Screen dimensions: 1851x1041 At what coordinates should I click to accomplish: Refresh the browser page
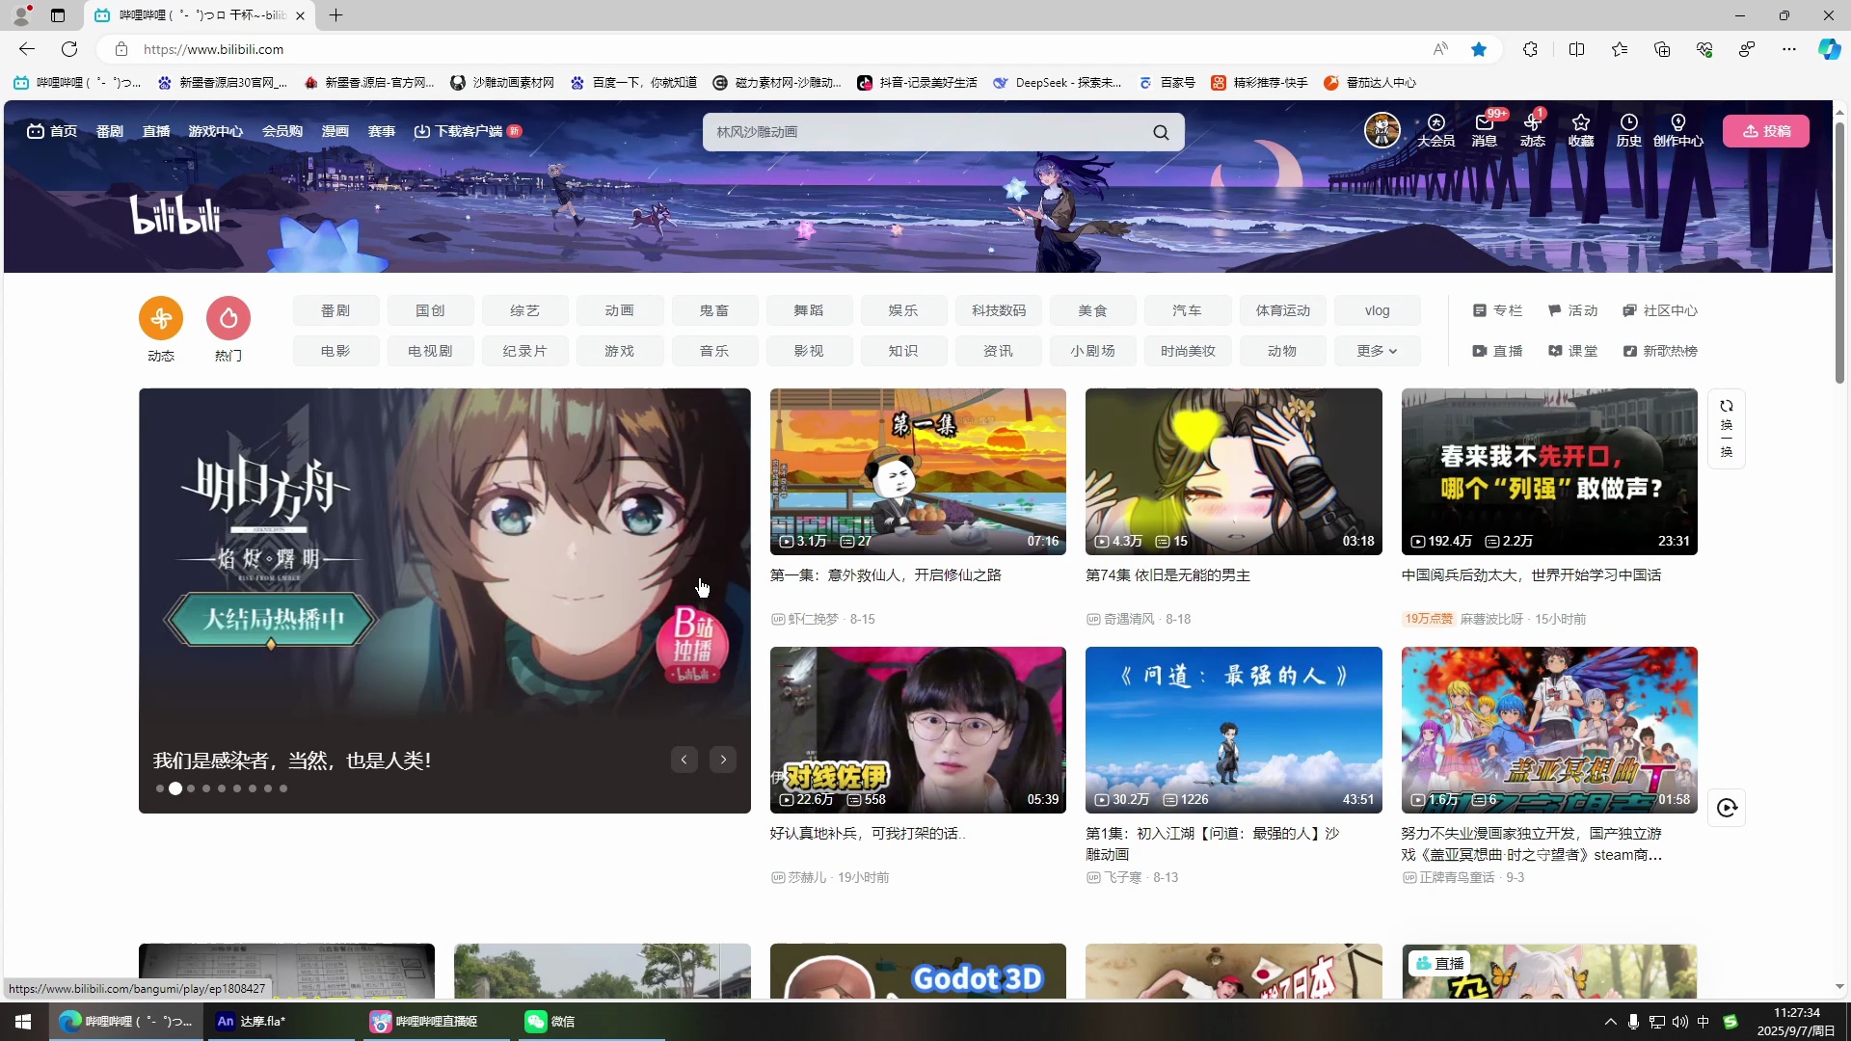click(69, 49)
